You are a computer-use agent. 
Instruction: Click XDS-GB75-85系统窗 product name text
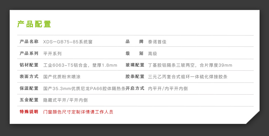point(68,42)
